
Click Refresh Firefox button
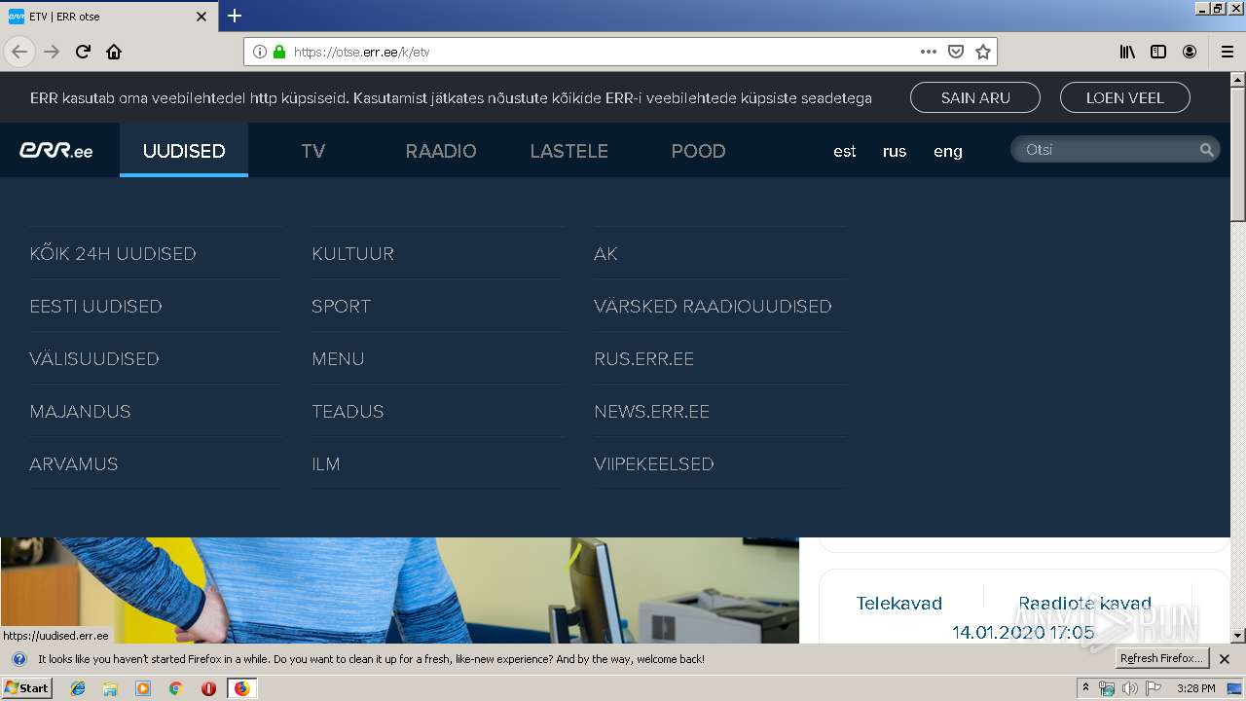1161,659
